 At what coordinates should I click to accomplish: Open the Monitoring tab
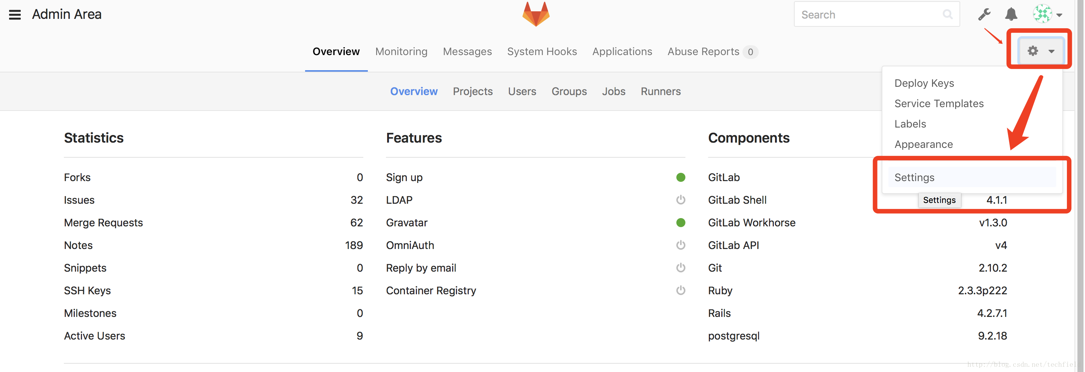click(401, 52)
